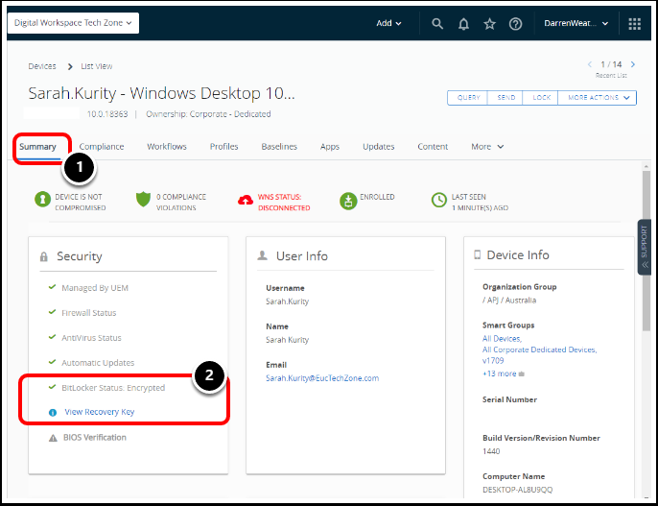Expand the More Actions dropdown
Screen dimensions: 658x506
(599, 98)
